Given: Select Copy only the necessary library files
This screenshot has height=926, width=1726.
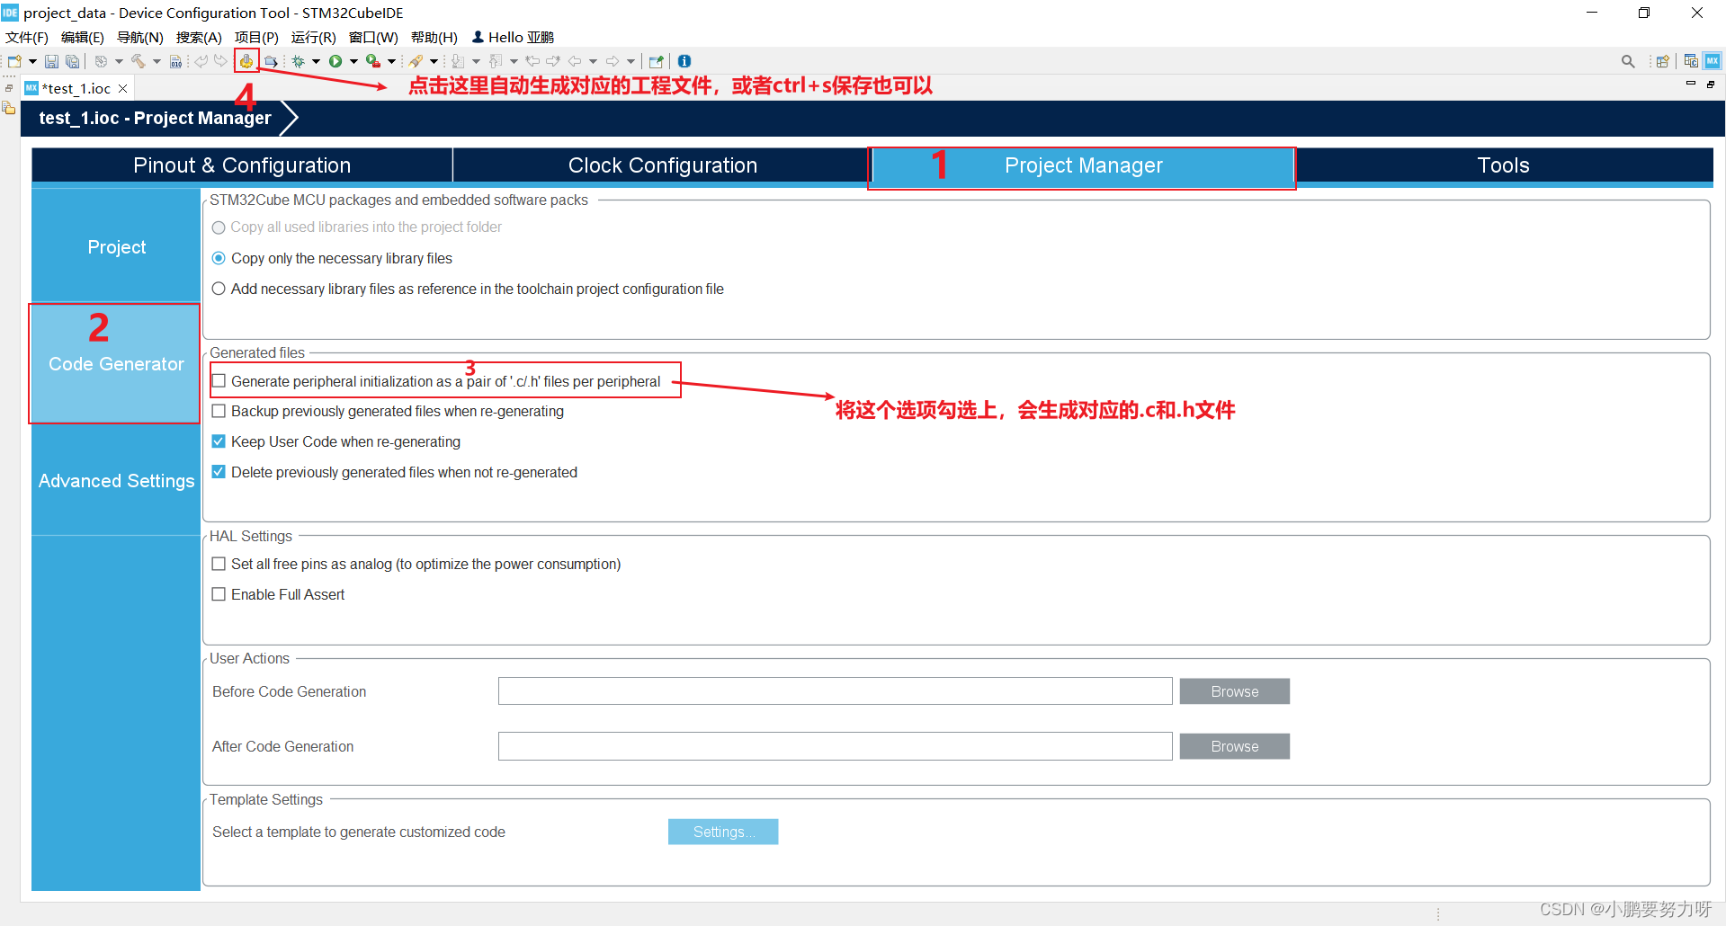Looking at the screenshot, I should [x=219, y=258].
